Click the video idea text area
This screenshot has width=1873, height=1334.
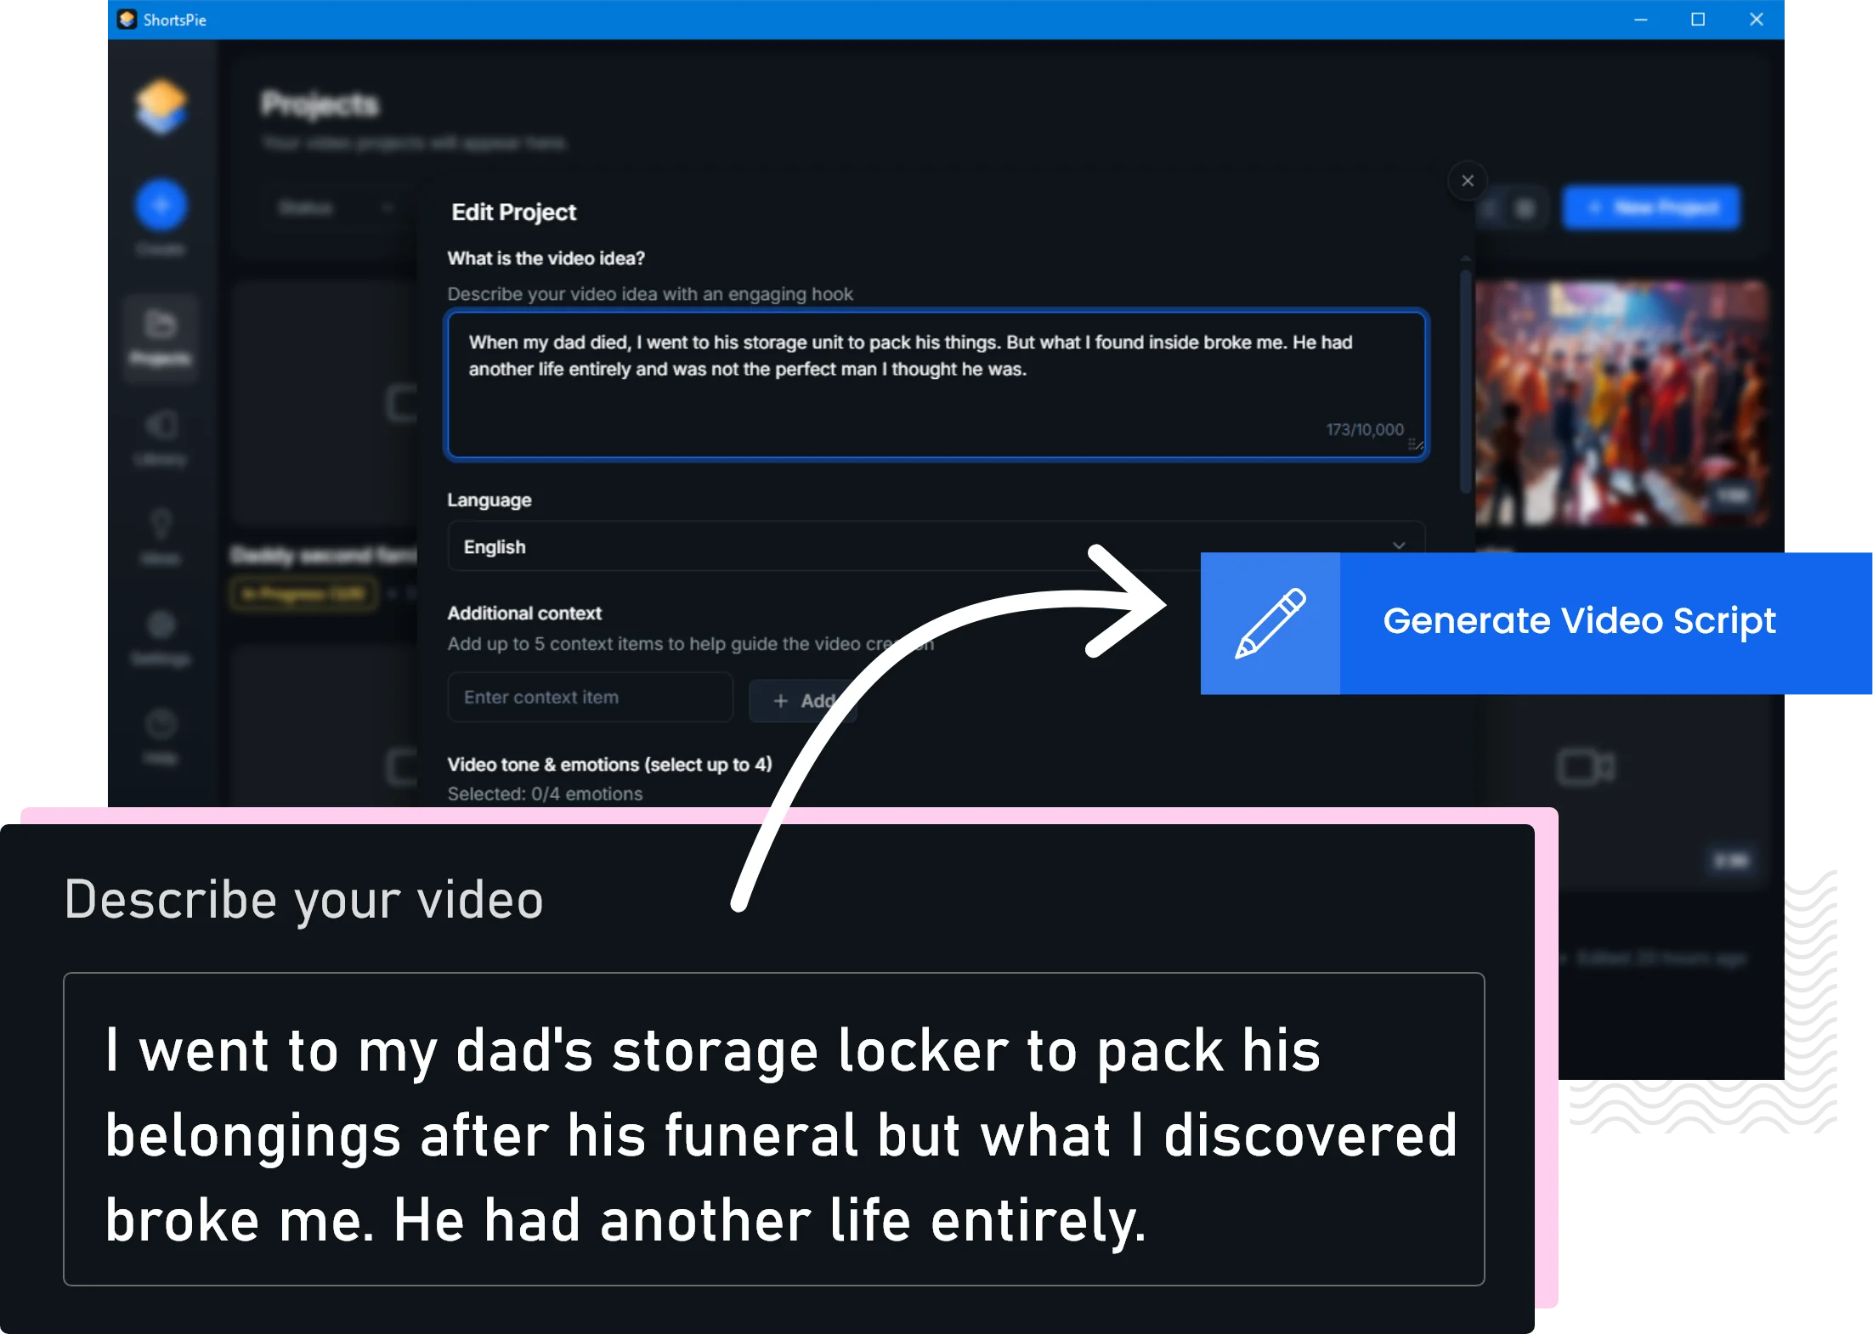pyautogui.click(x=936, y=385)
